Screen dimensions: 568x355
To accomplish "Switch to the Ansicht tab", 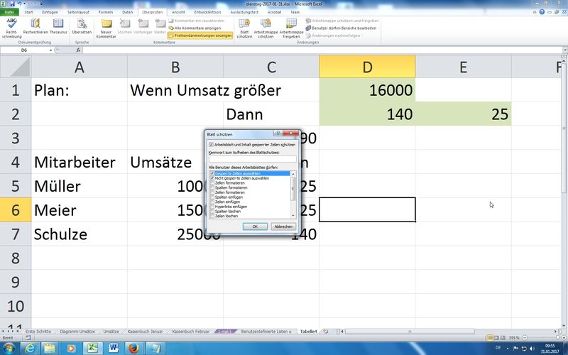I will tap(178, 12).
